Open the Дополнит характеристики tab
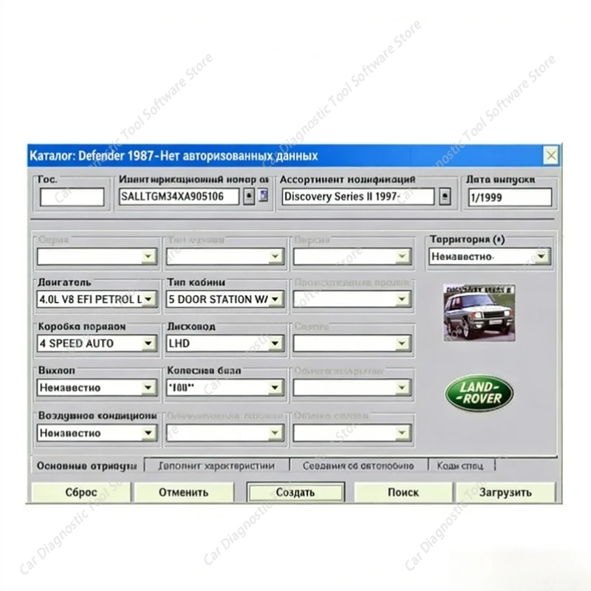This screenshot has width=591, height=591. 216,466
